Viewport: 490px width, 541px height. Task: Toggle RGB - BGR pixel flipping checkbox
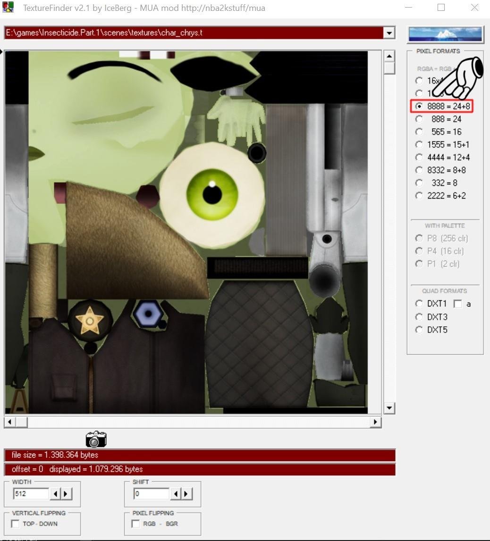pyautogui.click(x=135, y=524)
